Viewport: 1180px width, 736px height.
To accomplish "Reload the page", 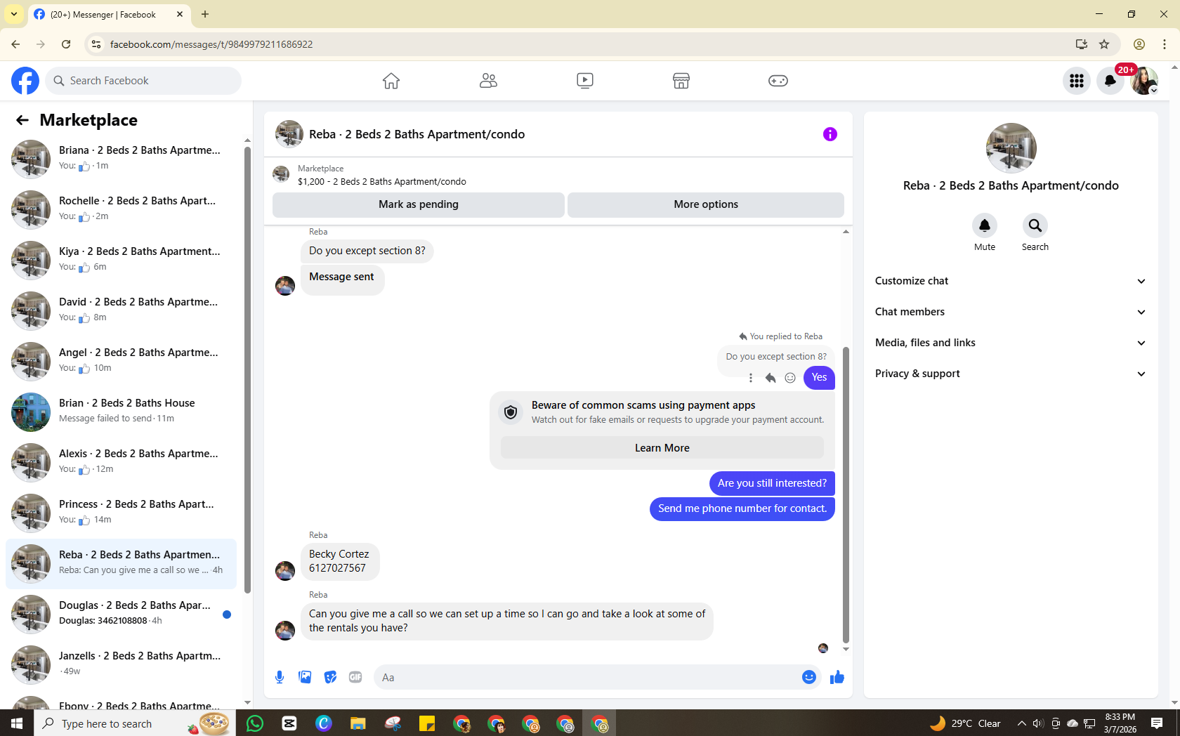I will (66, 44).
